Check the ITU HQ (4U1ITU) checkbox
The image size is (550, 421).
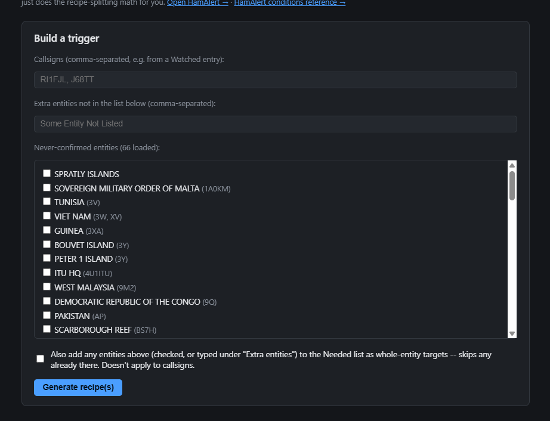47,273
